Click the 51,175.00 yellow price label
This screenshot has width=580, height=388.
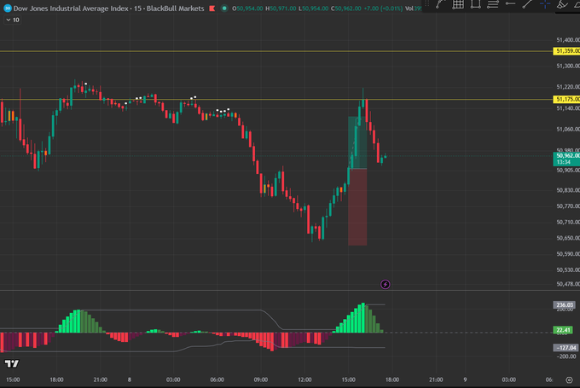pos(566,99)
